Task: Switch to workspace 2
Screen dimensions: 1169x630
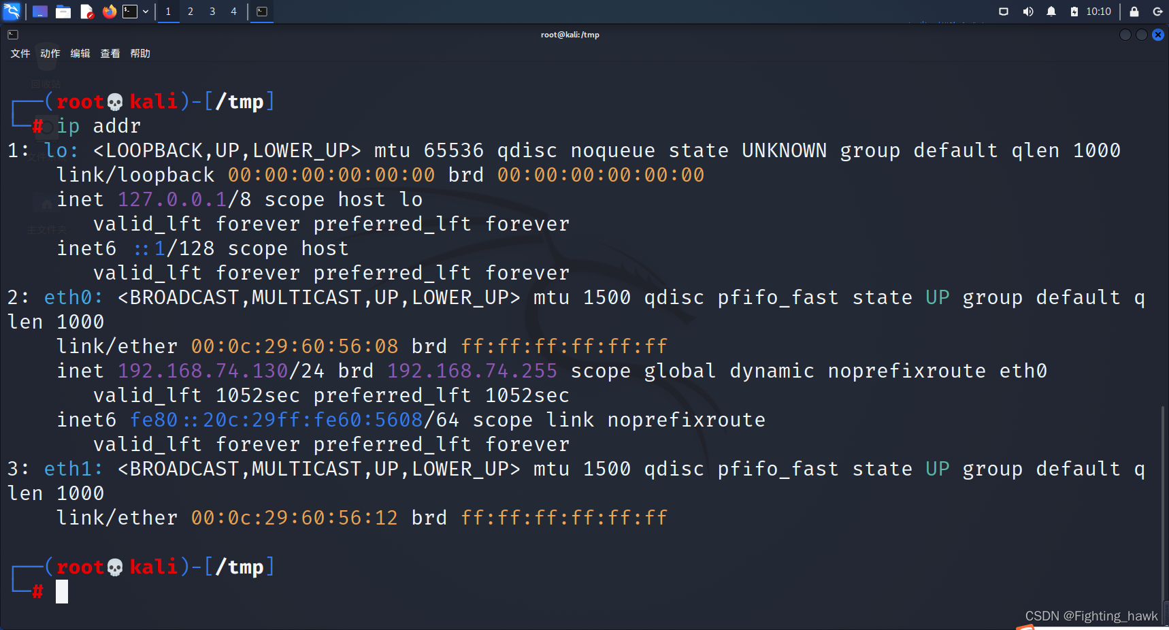Action: [191, 12]
